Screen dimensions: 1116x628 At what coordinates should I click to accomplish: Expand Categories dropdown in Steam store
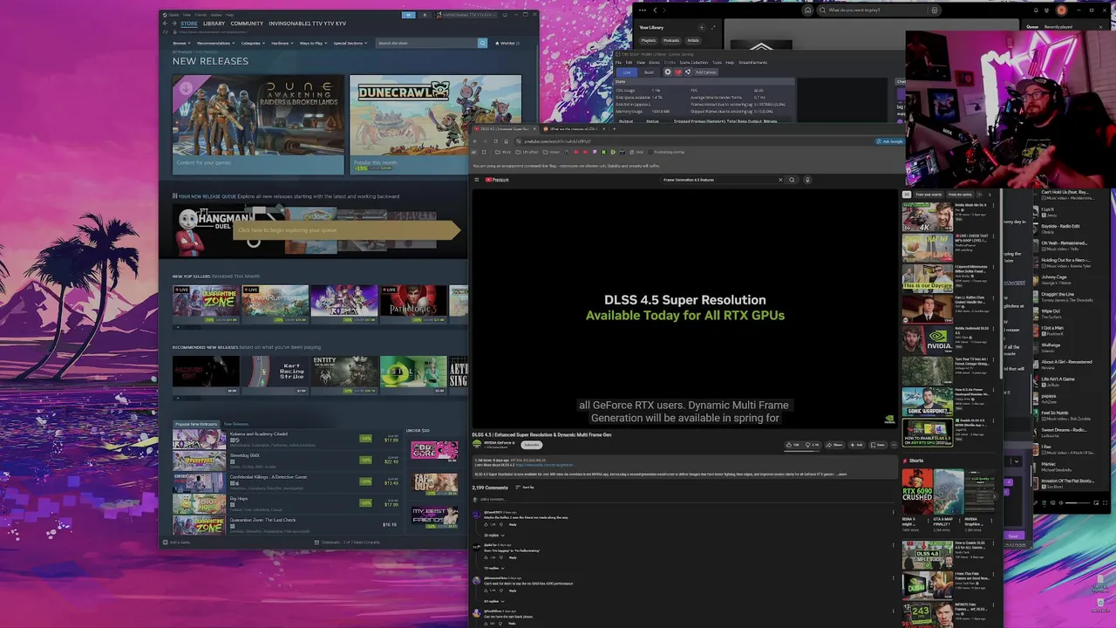(x=253, y=43)
